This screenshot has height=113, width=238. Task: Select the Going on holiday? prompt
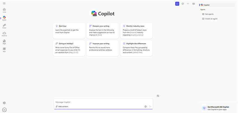(x=69, y=48)
